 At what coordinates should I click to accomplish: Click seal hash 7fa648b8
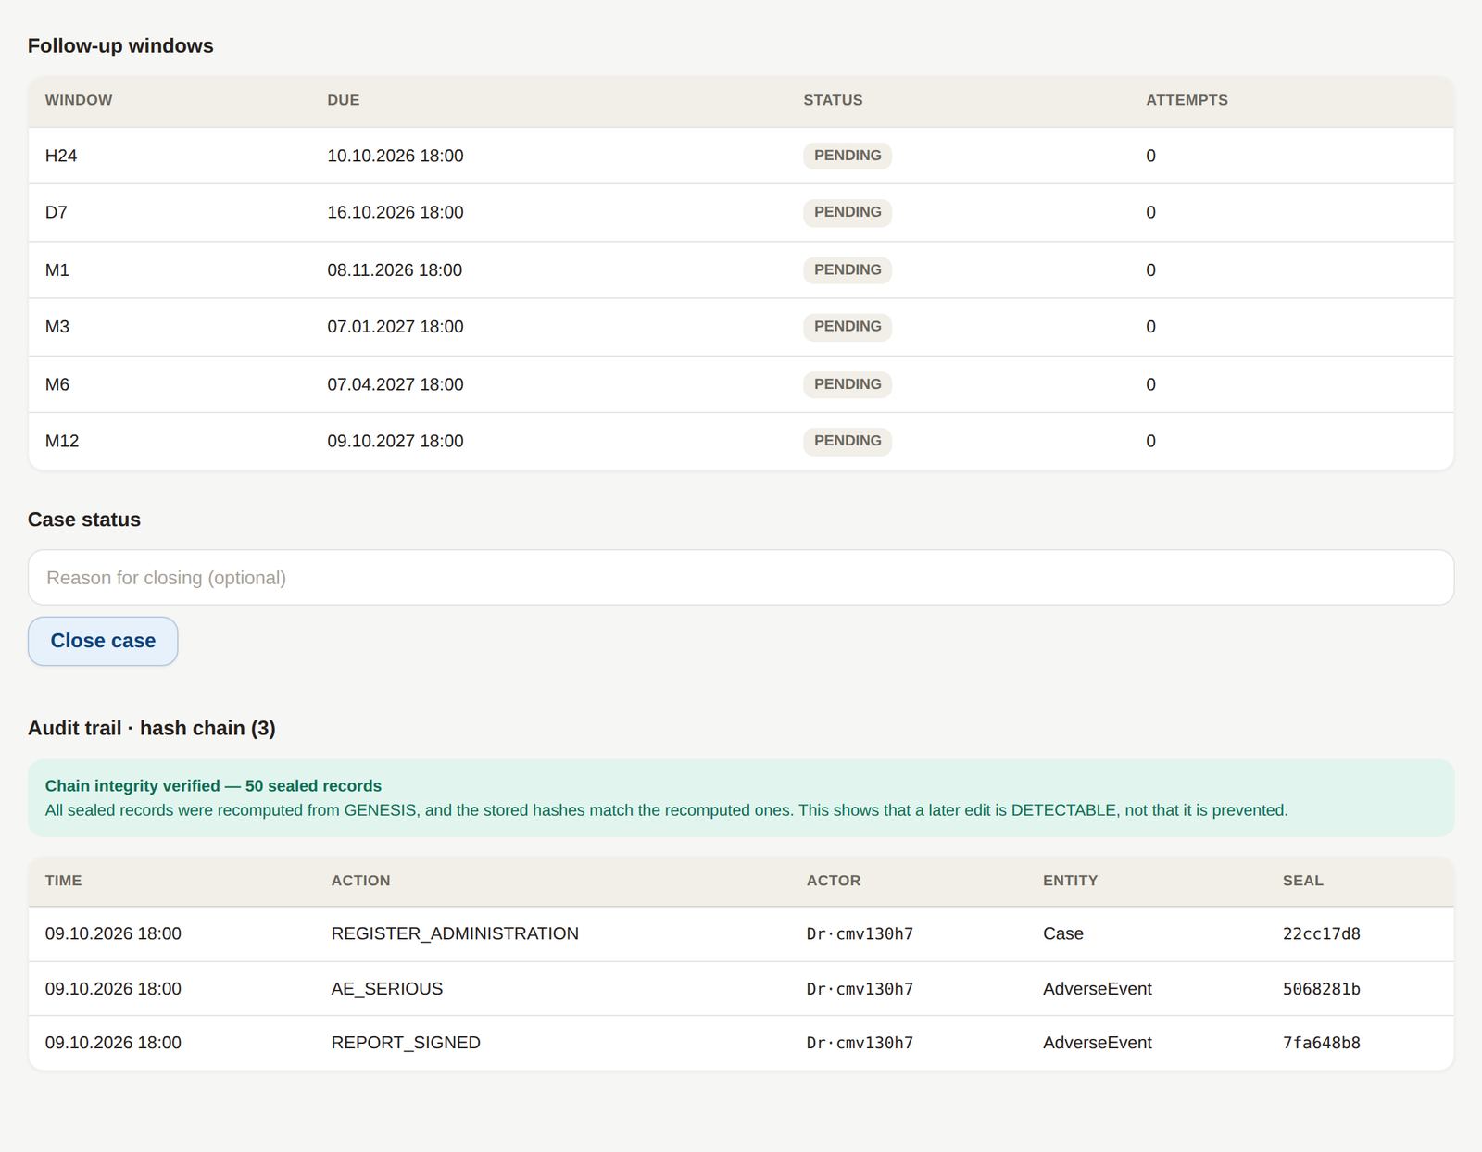tap(1322, 1043)
